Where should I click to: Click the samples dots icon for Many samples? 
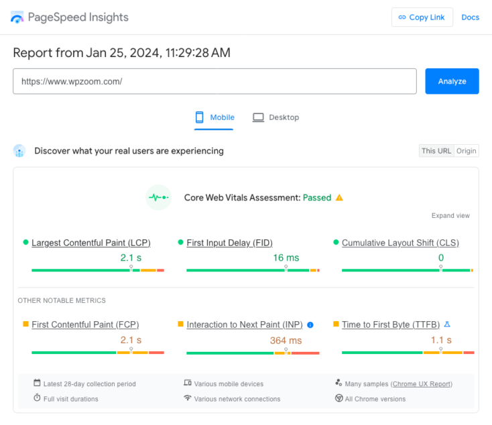[339, 383]
